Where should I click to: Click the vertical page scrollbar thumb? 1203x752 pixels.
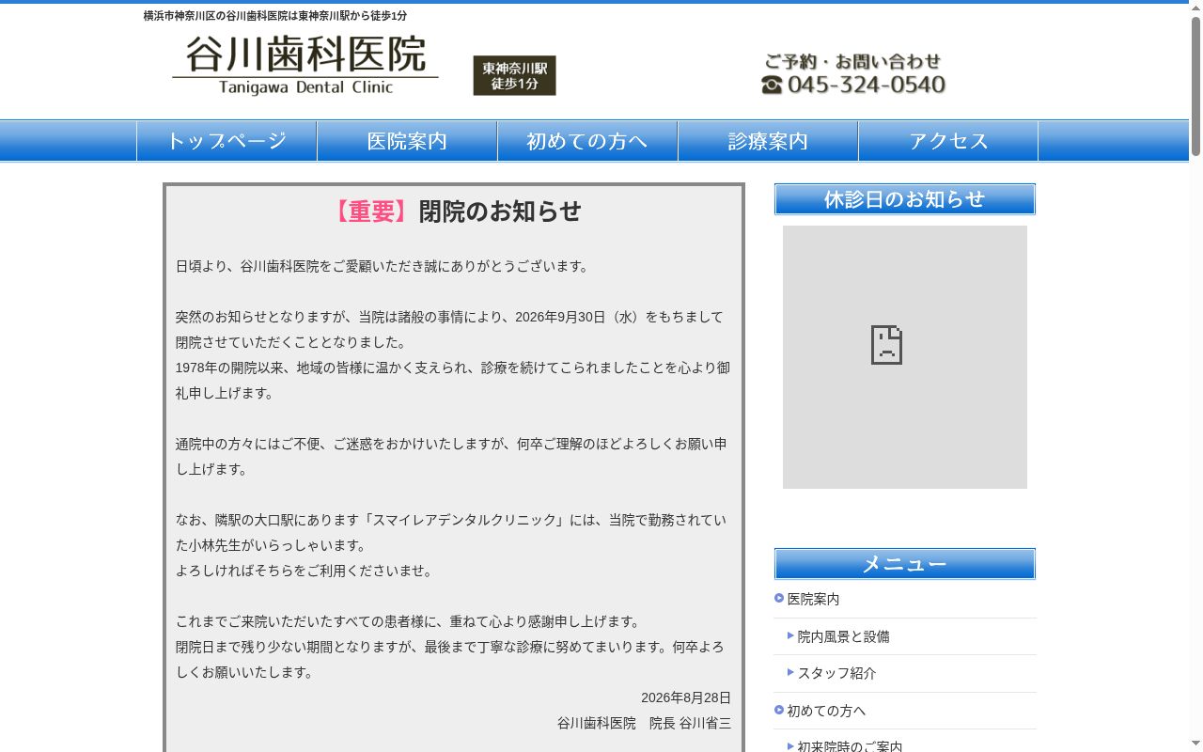[1195, 86]
